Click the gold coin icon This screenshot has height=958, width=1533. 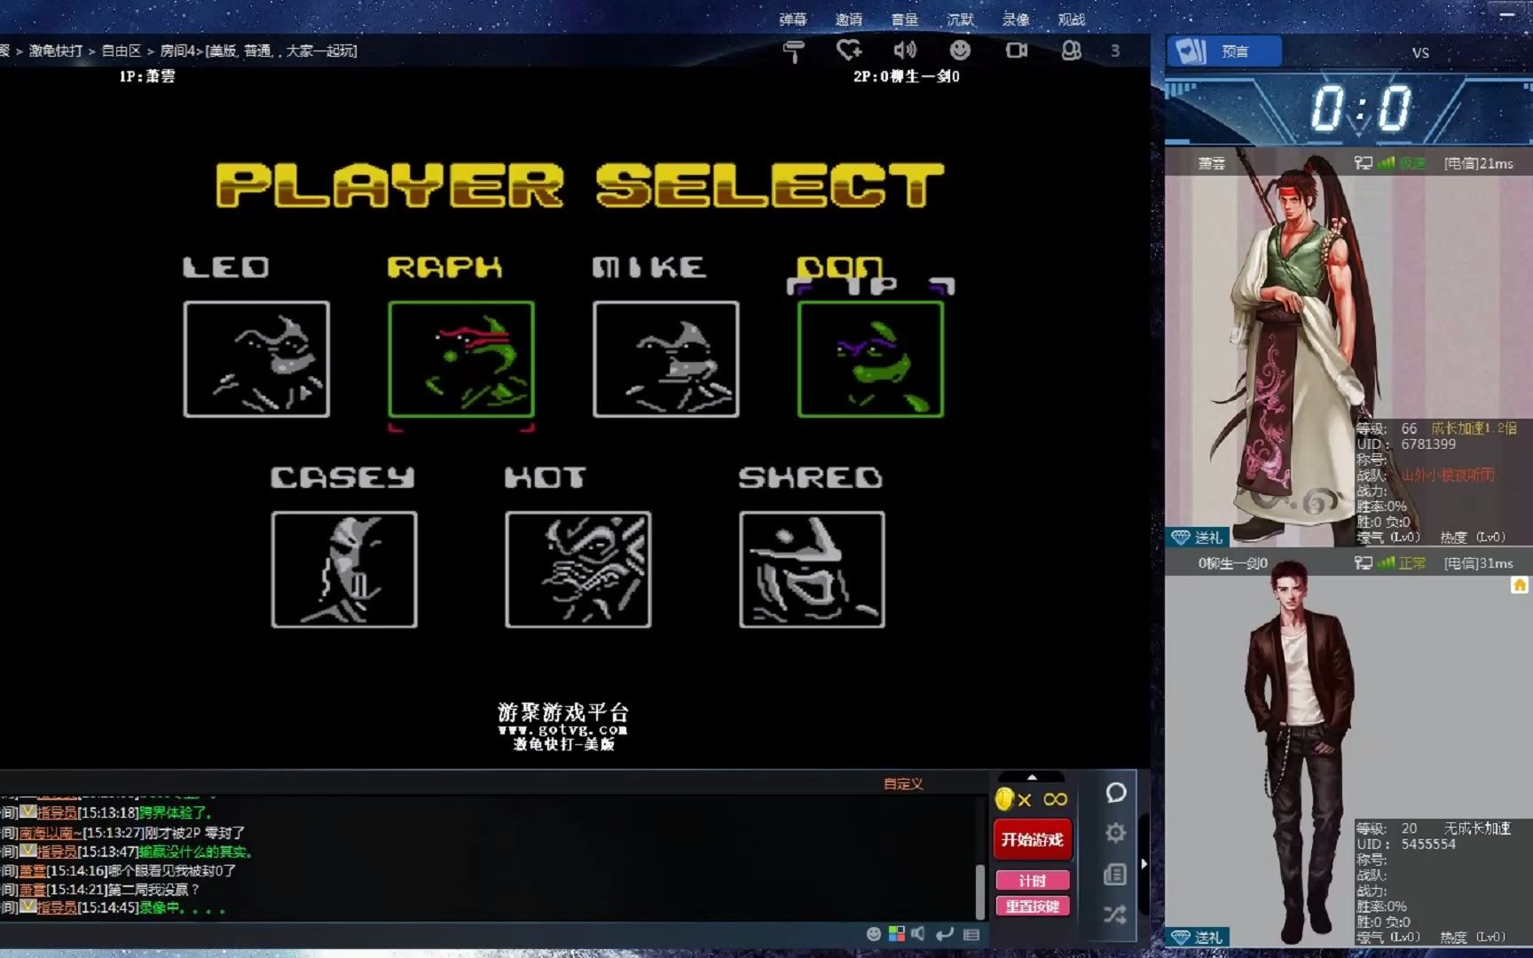click(x=1004, y=799)
